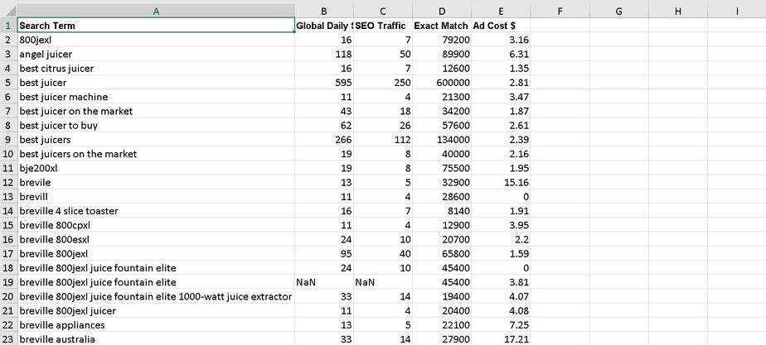Select row 19 header

tap(8, 282)
